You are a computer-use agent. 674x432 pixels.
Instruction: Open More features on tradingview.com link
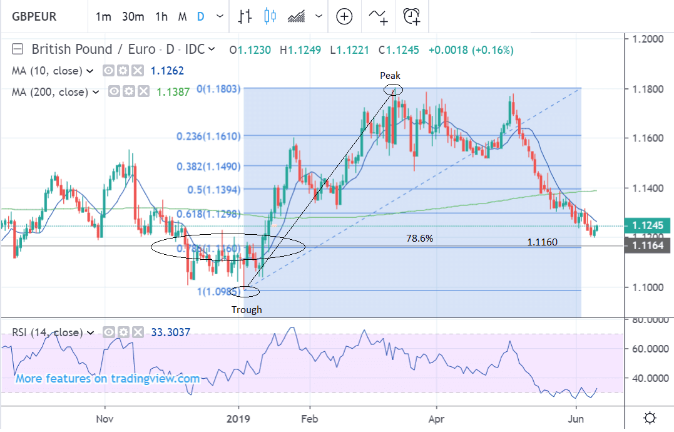click(108, 379)
